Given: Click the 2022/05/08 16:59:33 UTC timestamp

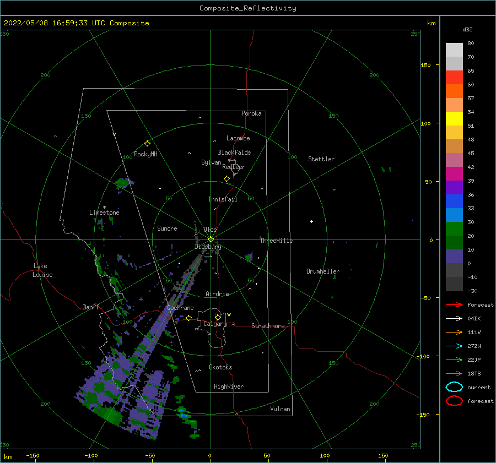Looking at the screenshot, I should coord(54,23).
